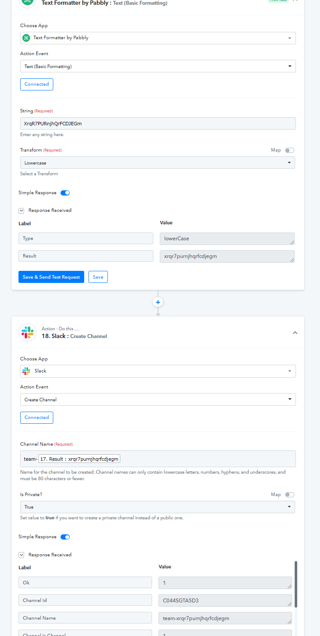Click Connected button in Text Formatter step
This screenshot has height=636, width=320.
point(37,84)
